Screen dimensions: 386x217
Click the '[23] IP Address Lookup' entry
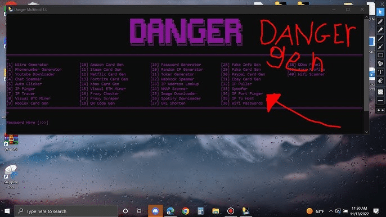click(174, 84)
